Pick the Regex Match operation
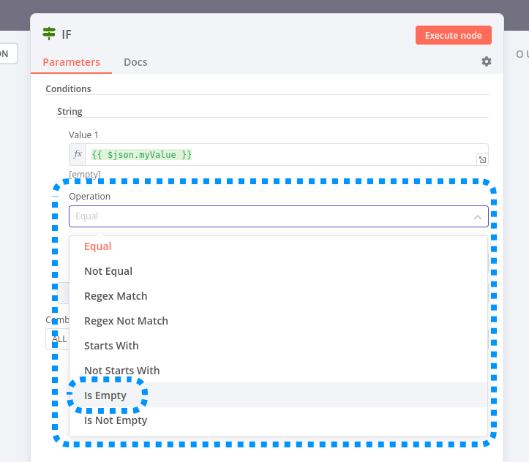The height and width of the screenshot is (462, 529). coord(116,296)
